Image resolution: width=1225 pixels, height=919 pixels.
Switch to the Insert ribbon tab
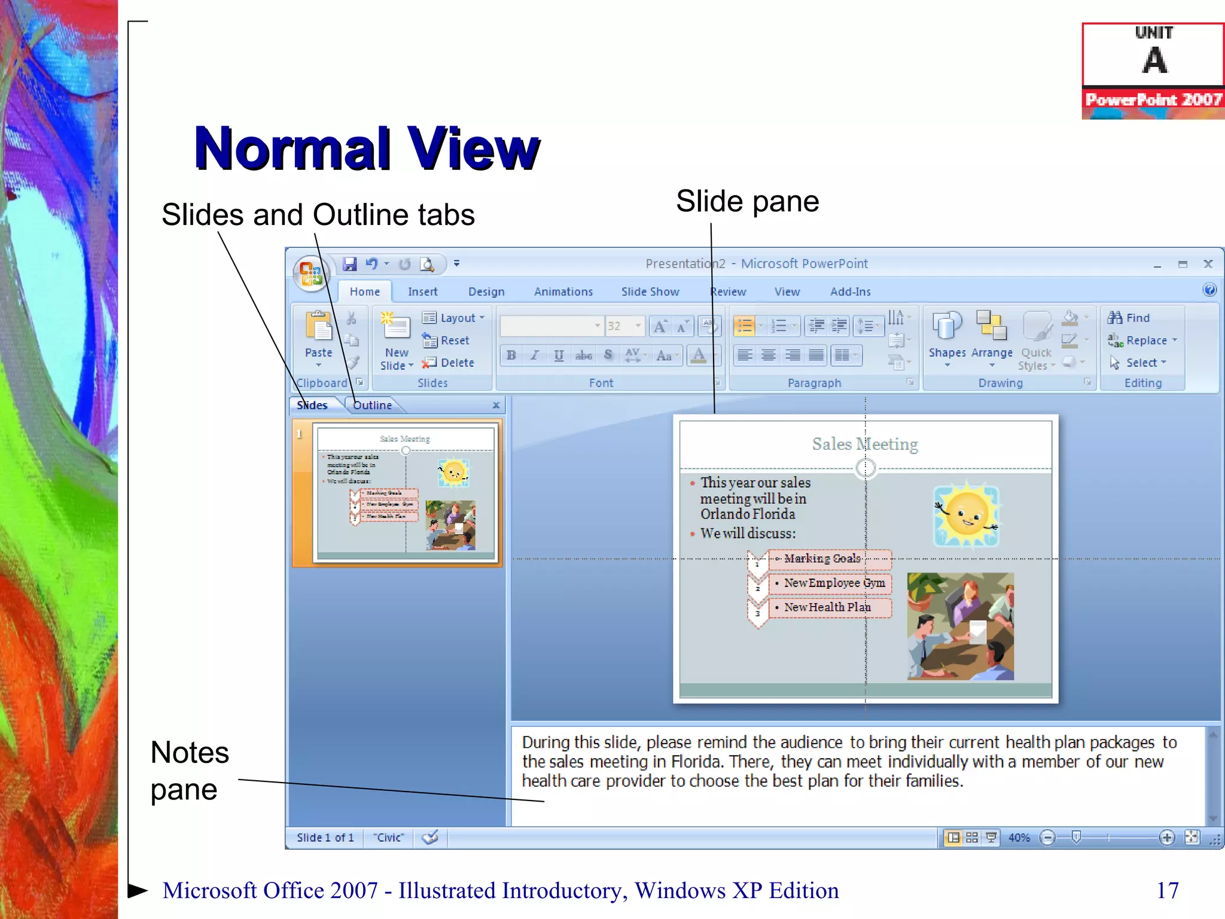coord(422,291)
